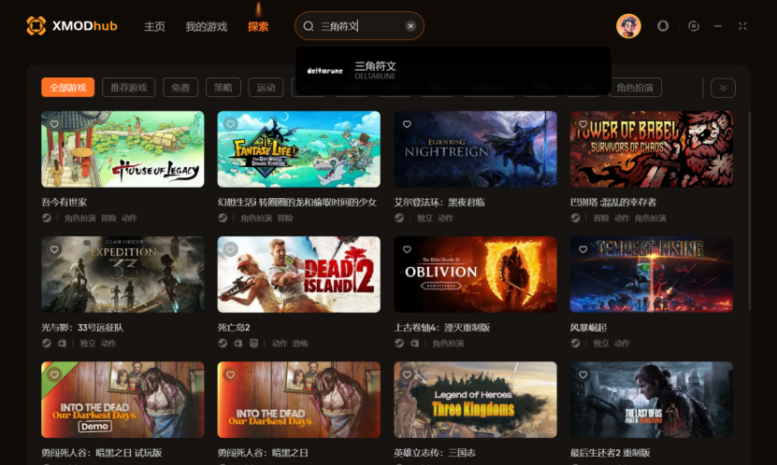Open the user avatar profile
This screenshot has width=777, height=465.
click(628, 26)
